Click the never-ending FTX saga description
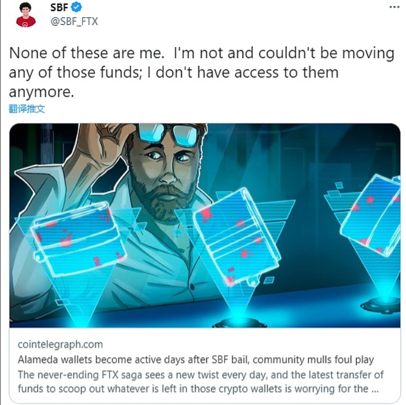406x405 pixels. tap(201, 382)
